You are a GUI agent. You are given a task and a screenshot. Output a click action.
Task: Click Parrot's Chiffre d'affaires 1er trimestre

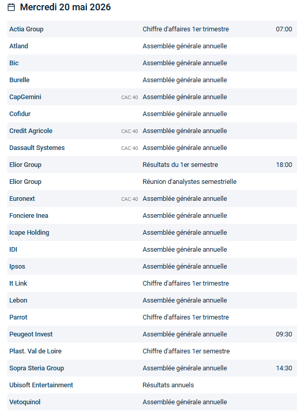(x=186, y=317)
